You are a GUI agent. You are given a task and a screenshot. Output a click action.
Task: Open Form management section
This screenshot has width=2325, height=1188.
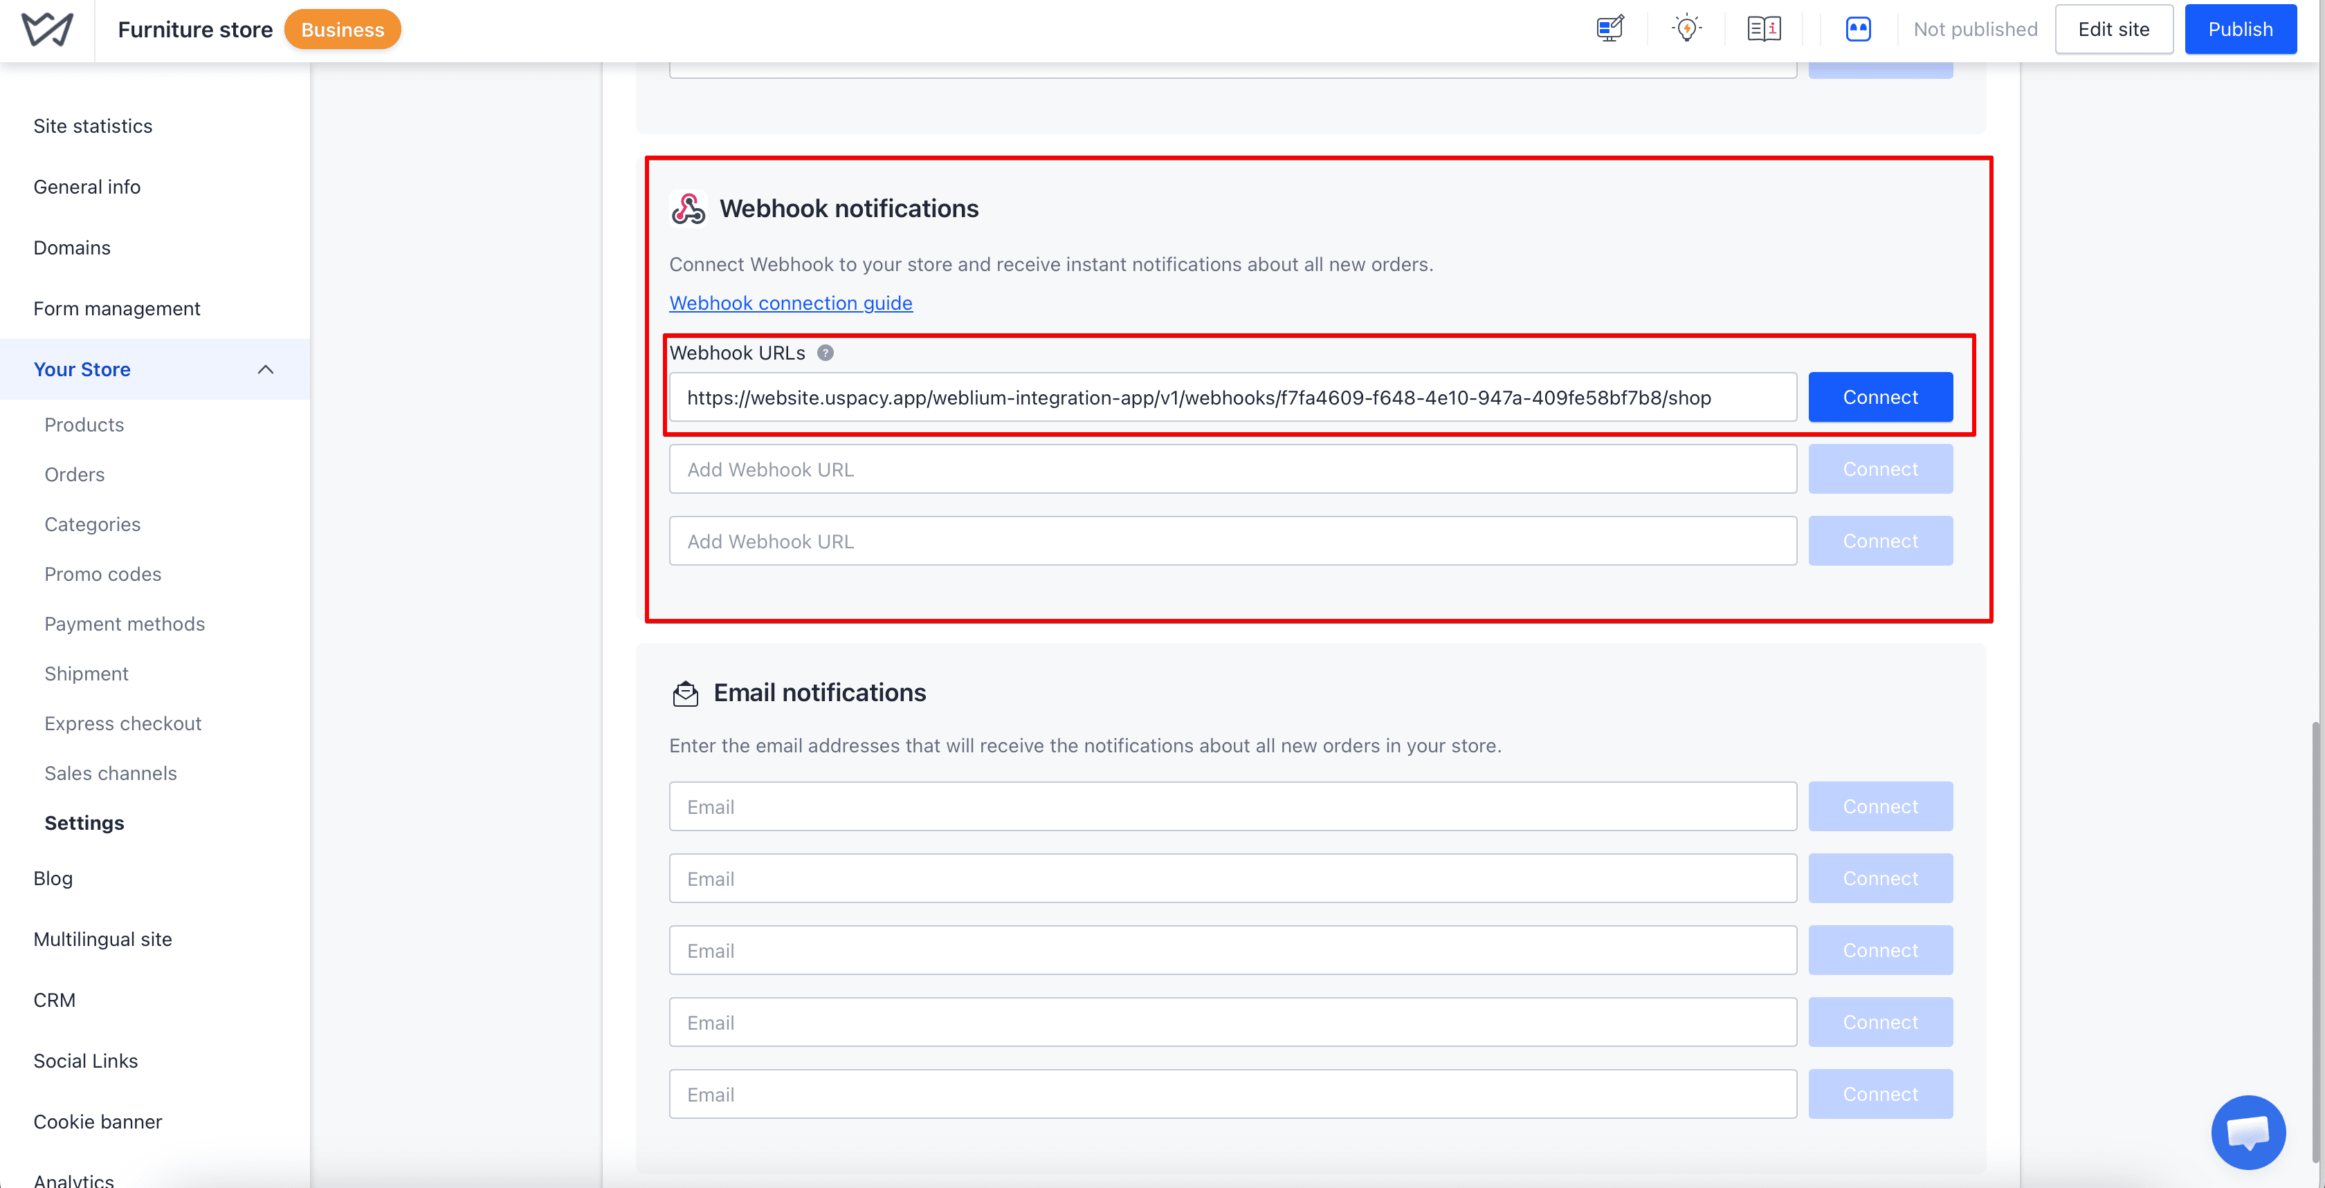116,308
